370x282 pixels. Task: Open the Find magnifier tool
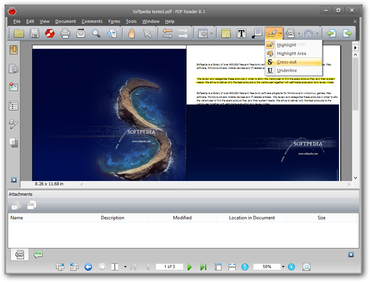(96, 34)
